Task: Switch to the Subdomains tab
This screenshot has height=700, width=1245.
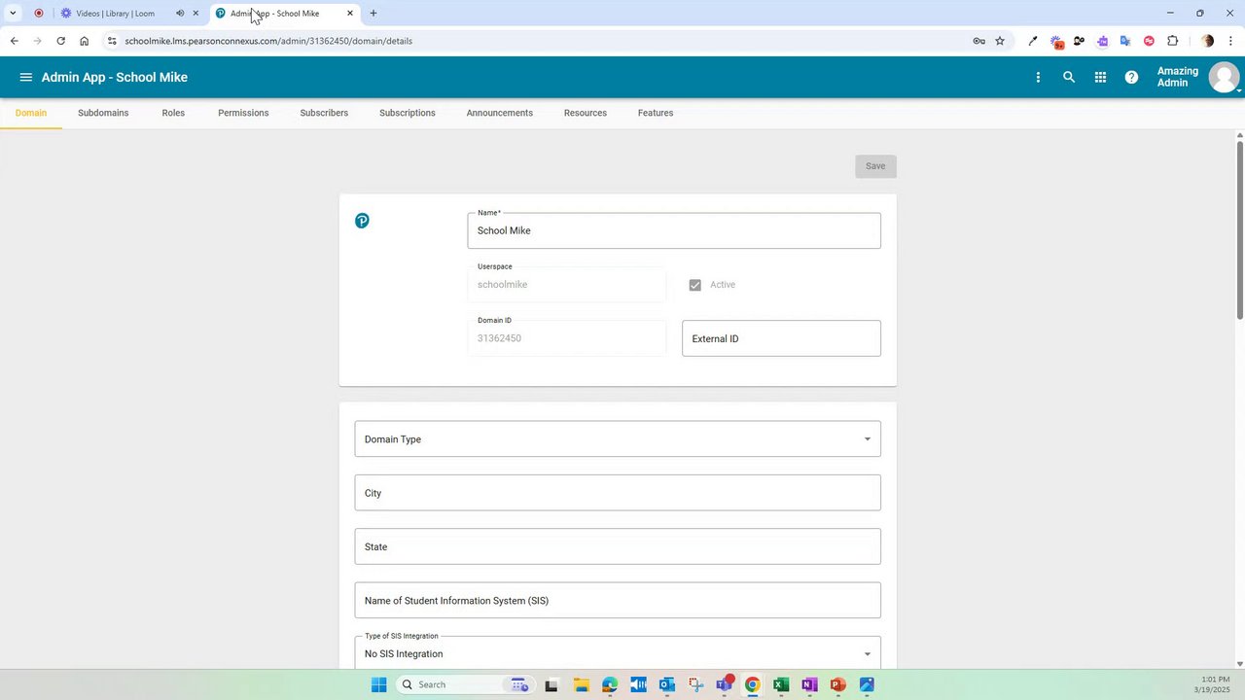Action: click(103, 113)
